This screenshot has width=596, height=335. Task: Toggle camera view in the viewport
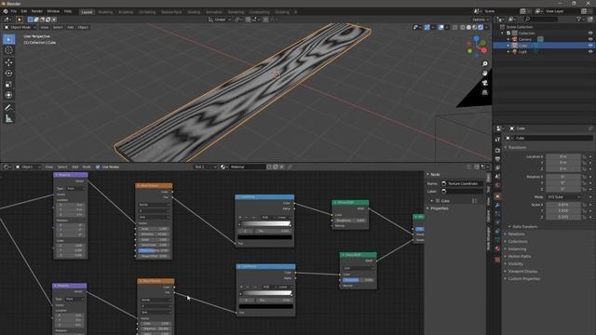tap(484, 83)
